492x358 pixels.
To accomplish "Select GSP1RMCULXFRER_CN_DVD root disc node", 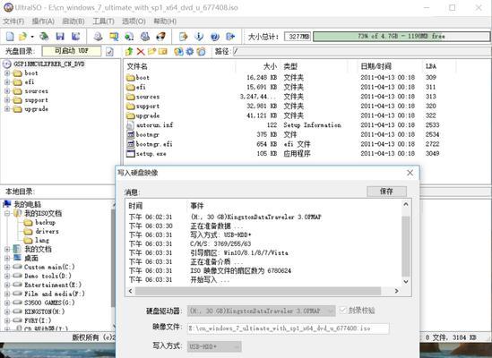I will [x=49, y=64].
